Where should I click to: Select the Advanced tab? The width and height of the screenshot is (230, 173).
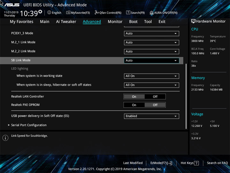pyautogui.click(x=92, y=22)
